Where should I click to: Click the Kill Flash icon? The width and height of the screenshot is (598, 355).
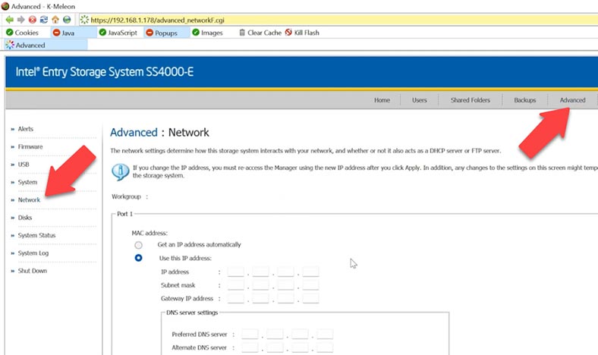pyautogui.click(x=288, y=33)
